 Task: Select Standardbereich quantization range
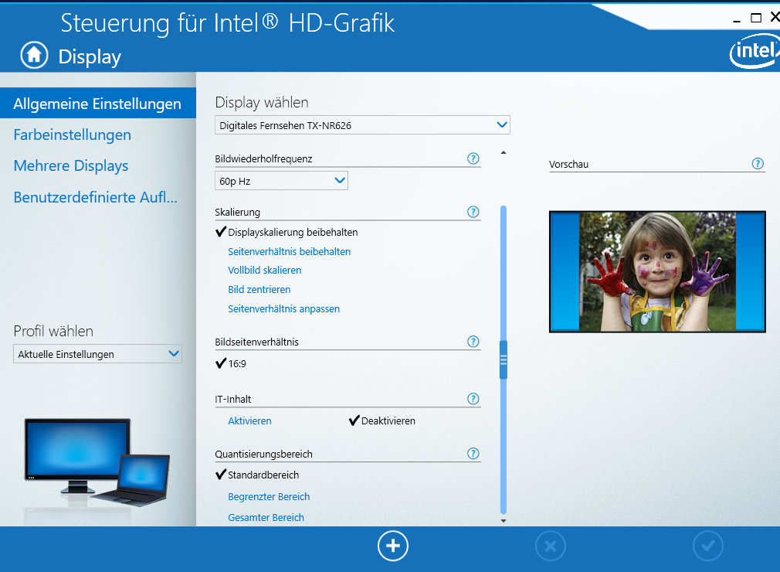click(263, 475)
